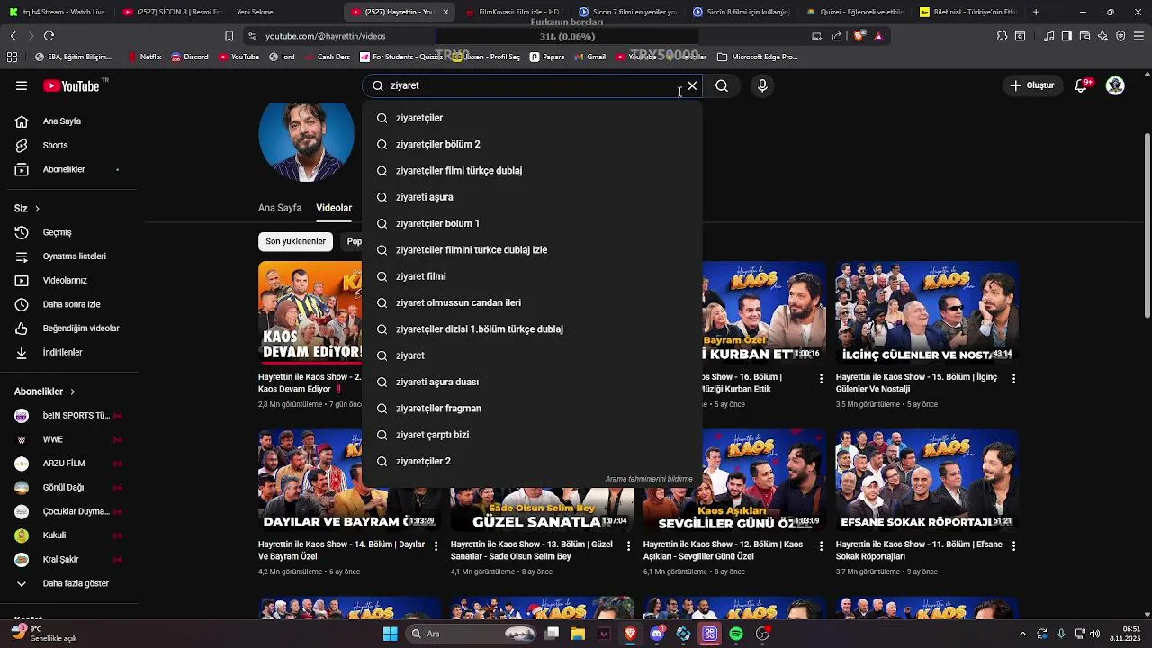This screenshot has height=648, width=1152.
Task: Go back with browser back arrow
Action: (13, 36)
